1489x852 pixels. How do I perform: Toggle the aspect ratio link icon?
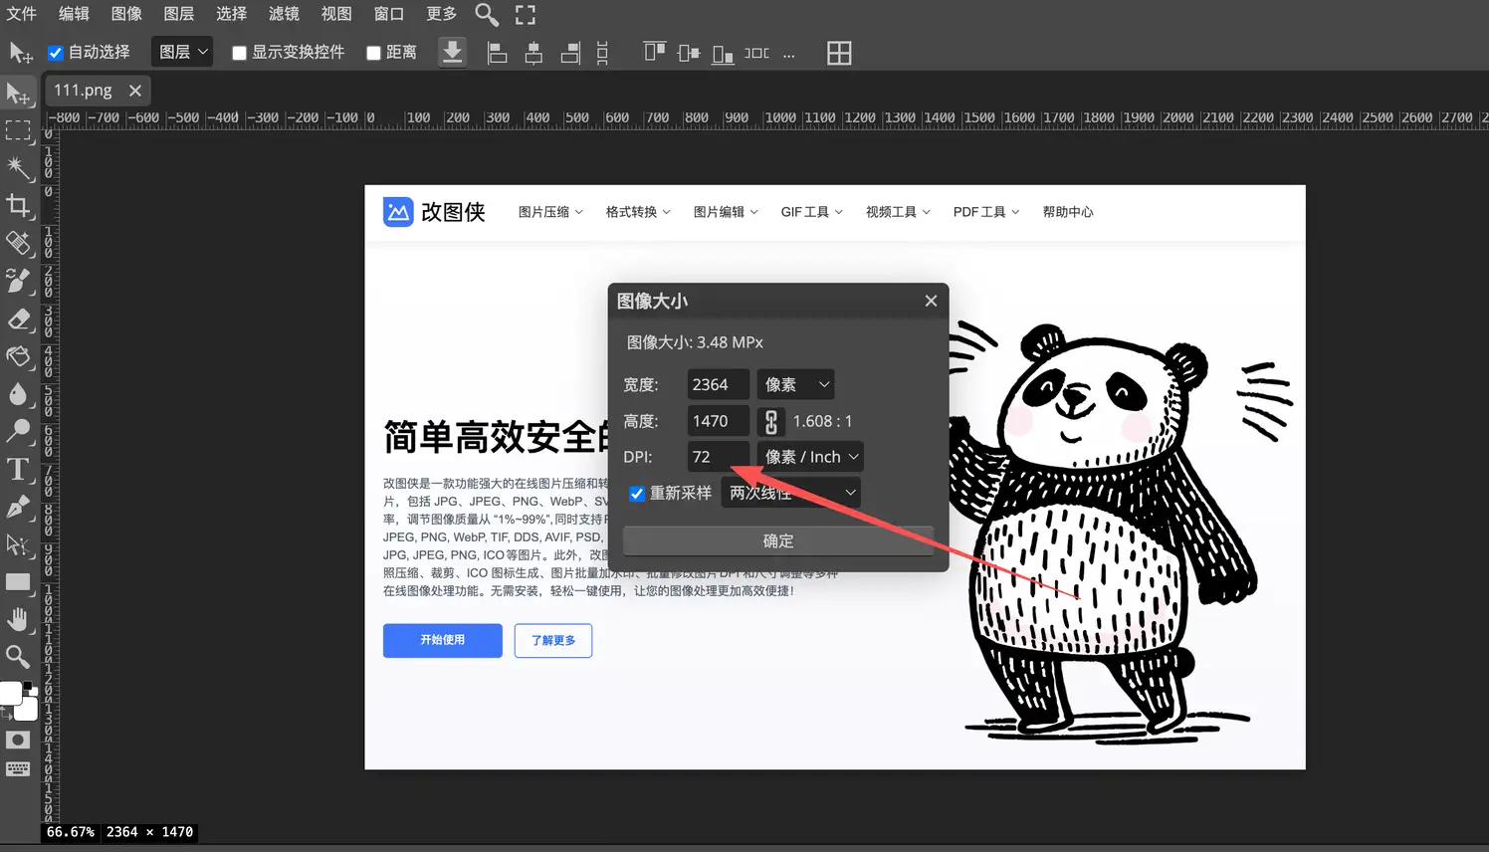(770, 421)
